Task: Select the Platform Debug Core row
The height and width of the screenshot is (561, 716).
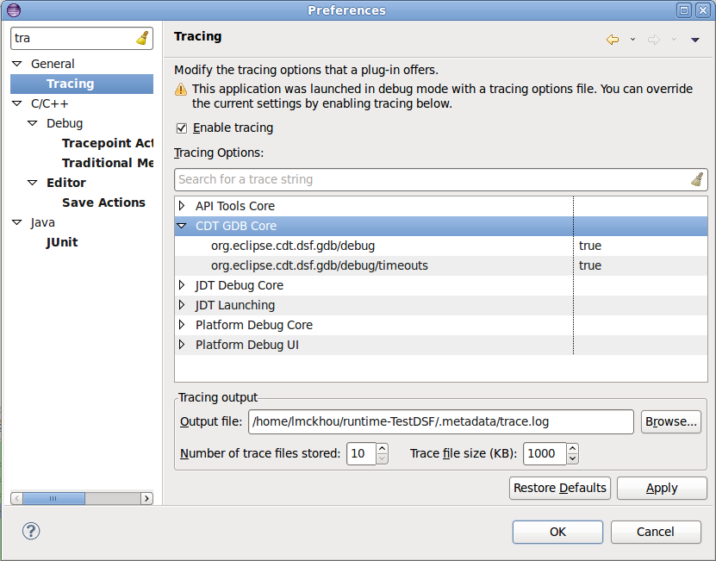Action: coord(441,325)
